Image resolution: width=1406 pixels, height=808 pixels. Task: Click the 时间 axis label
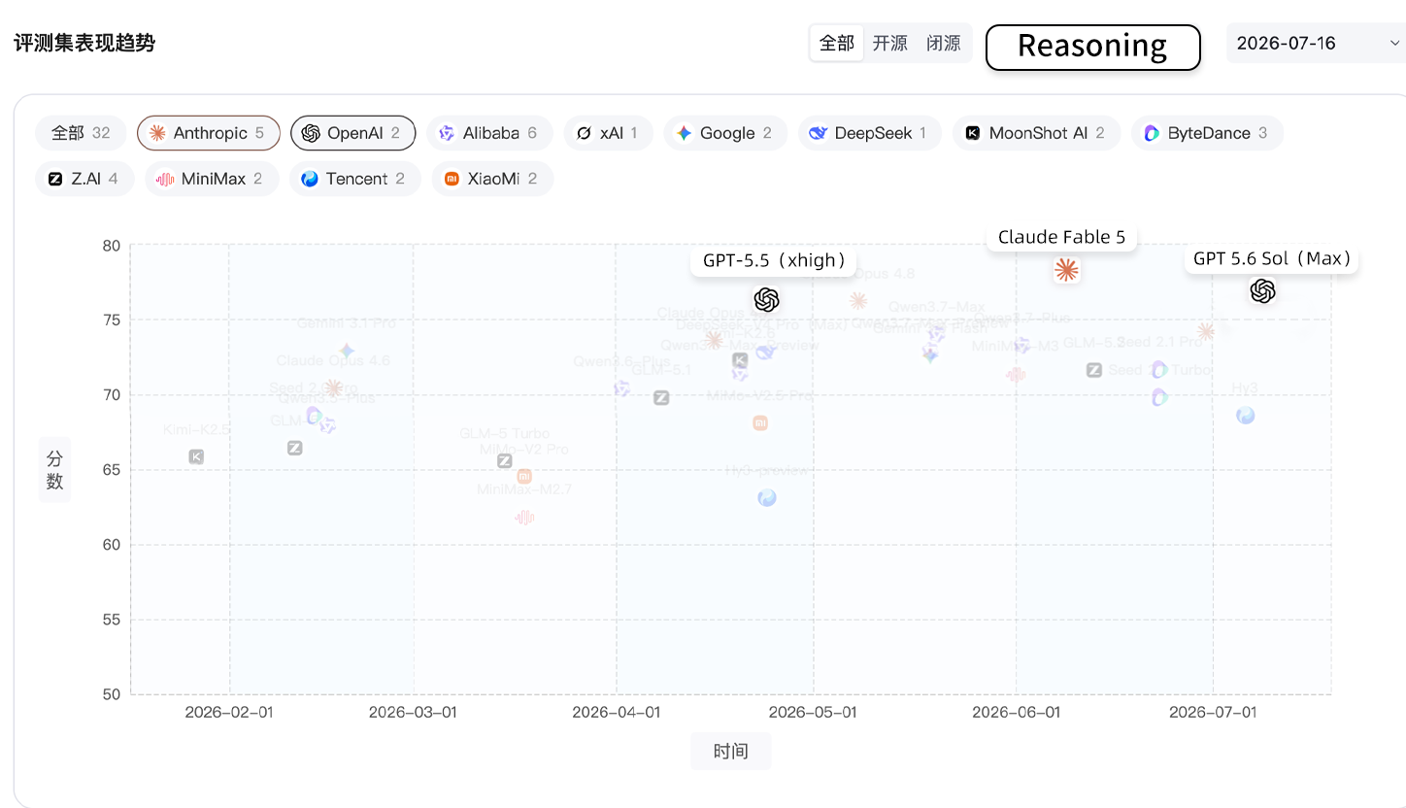click(731, 751)
